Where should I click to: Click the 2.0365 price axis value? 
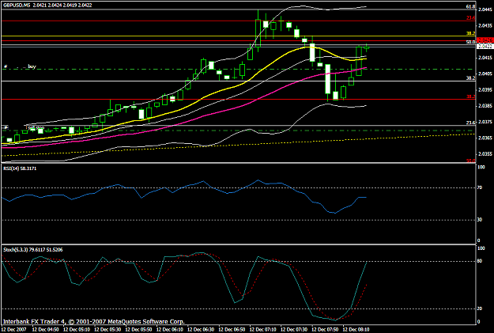(485, 138)
